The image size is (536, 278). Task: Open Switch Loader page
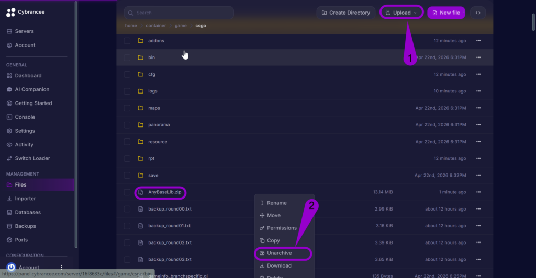28,159
